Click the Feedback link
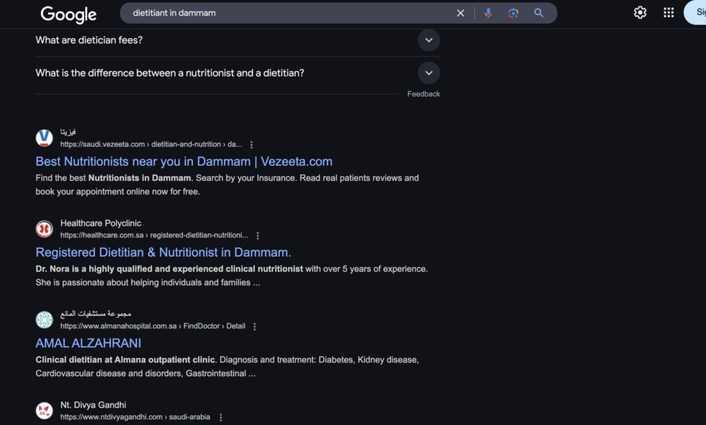This screenshot has width=706, height=425. (x=423, y=94)
